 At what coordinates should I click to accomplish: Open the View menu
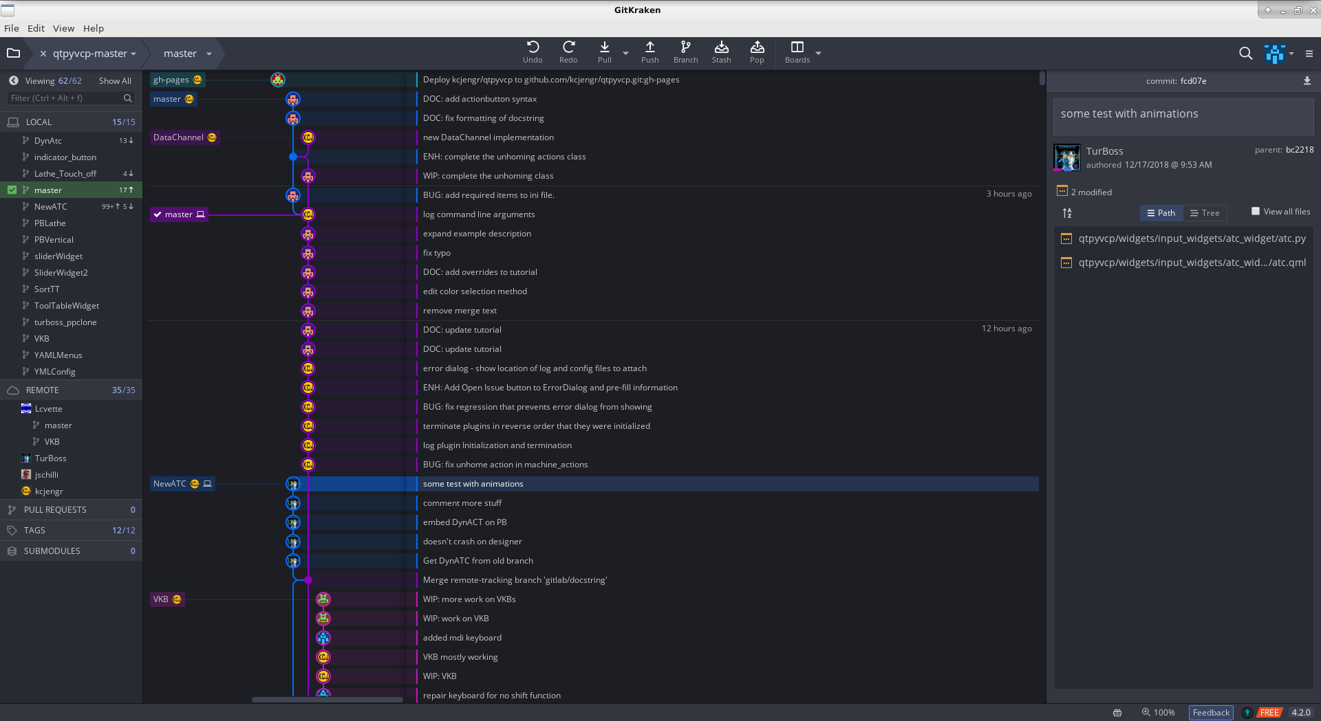63,28
